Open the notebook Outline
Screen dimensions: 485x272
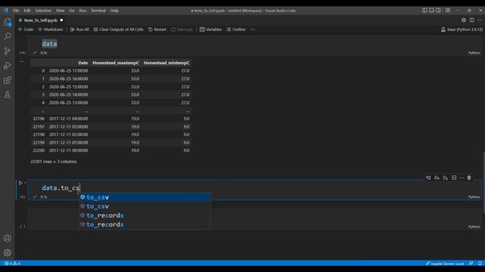(x=236, y=29)
